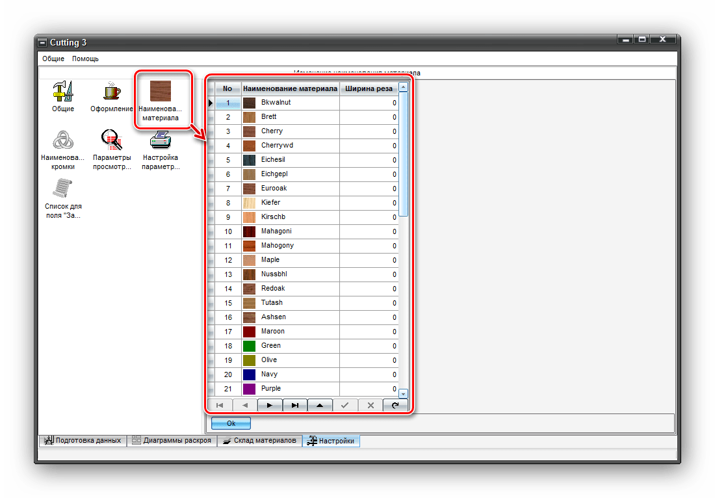Switch to Подготовка данных tab
Screen dimensions: 715x498
coord(83,441)
